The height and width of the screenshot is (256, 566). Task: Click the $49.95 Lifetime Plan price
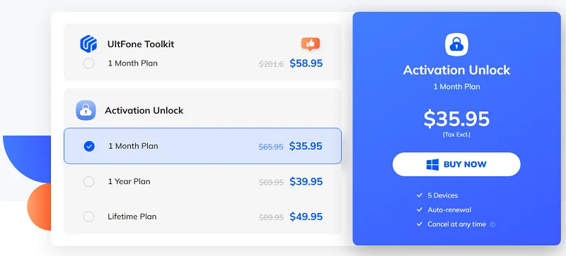click(306, 217)
